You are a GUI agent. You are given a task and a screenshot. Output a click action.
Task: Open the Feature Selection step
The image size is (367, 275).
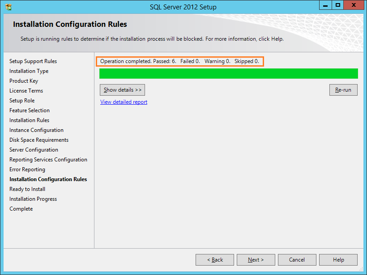(29, 110)
